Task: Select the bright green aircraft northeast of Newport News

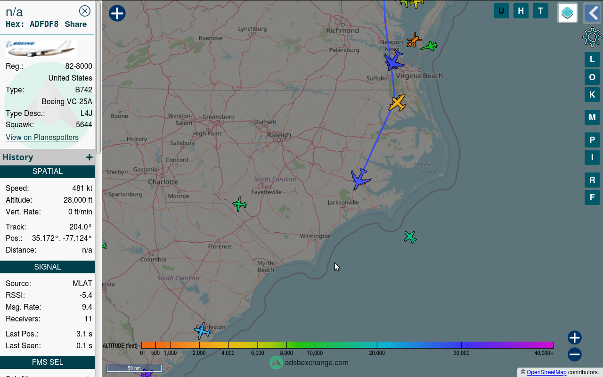Action: [x=429, y=46]
